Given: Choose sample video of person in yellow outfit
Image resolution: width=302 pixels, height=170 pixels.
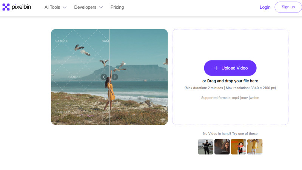Looking at the screenshot, I should (x=255, y=147).
